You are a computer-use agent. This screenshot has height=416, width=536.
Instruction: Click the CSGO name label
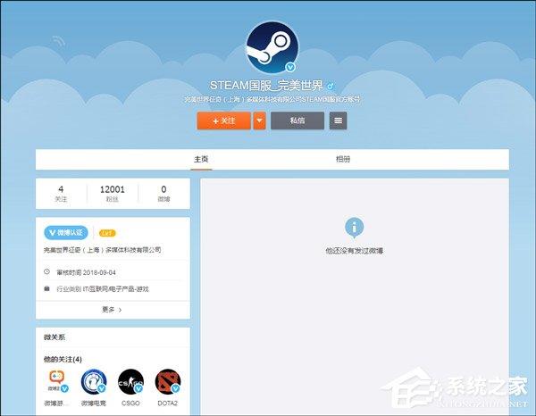(x=130, y=403)
